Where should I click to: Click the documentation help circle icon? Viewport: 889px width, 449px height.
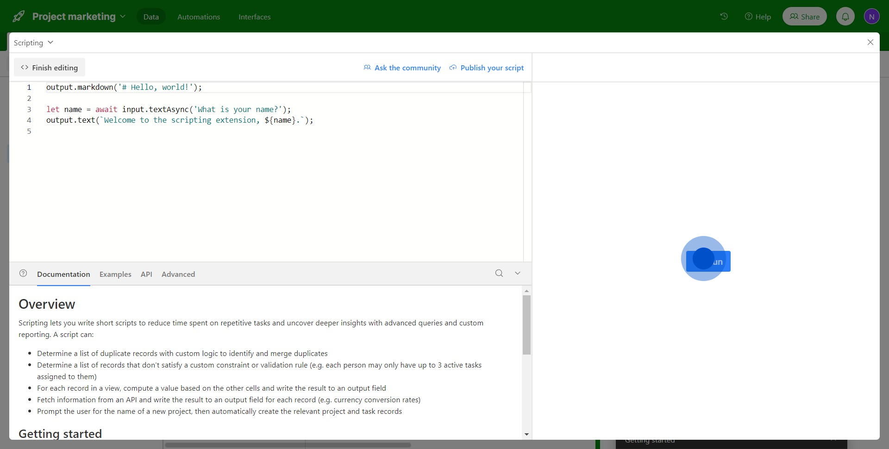point(23,274)
